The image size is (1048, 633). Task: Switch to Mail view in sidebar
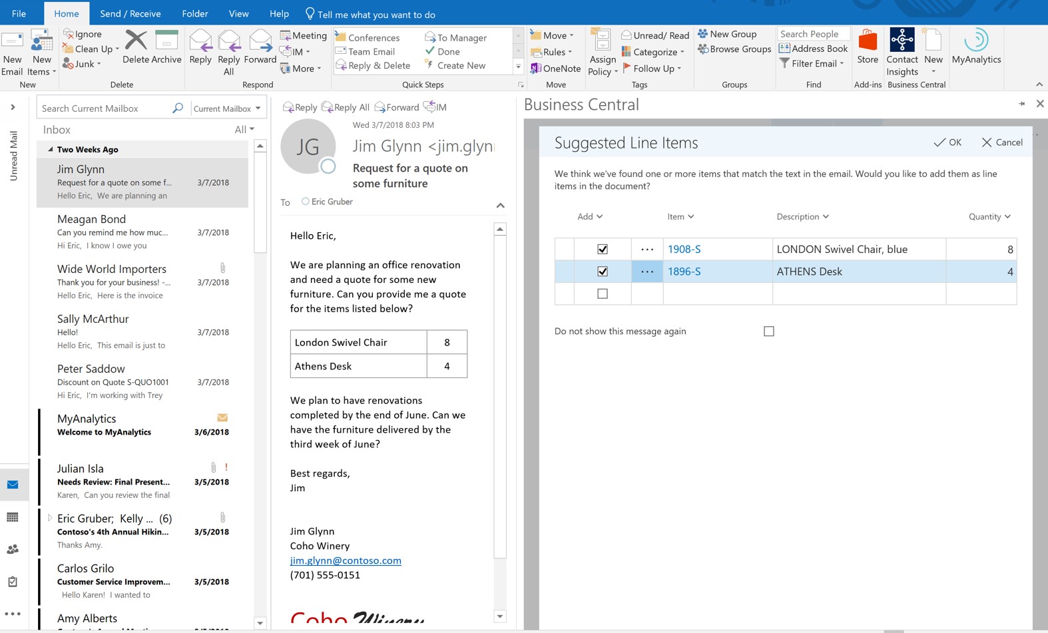click(x=13, y=485)
